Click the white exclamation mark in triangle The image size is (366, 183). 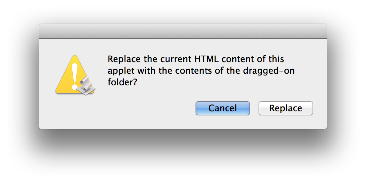coord(74,77)
